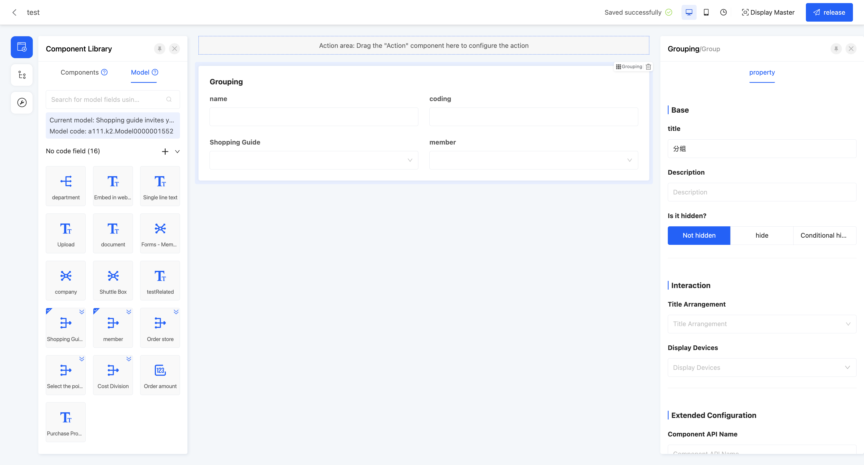Open the wrench settings sidebar icon
This screenshot has height=465, width=864.
[x=22, y=103]
